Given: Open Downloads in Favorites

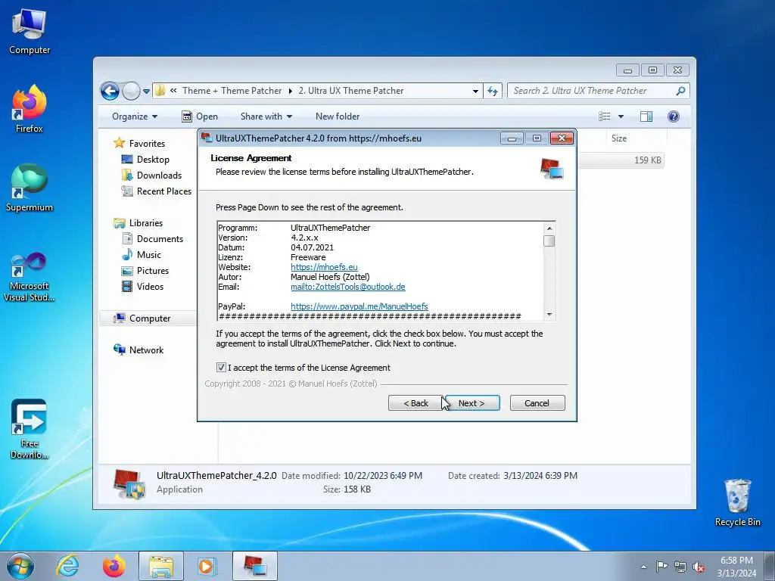Looking at the screenshot, I should coord(159,176).
